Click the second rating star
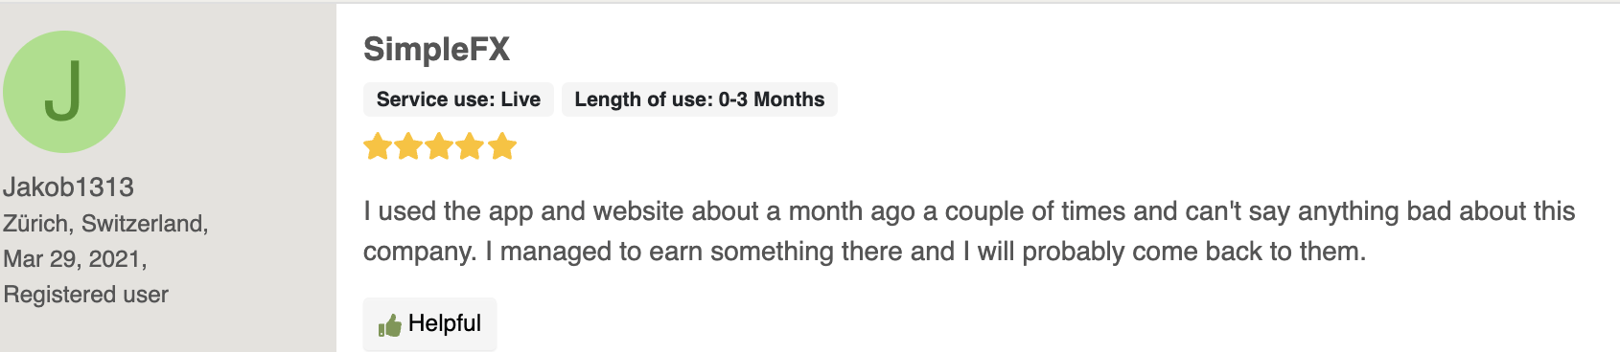Image resolution: width=1620 pixels, height=352 pixels. pyautogui.click(x=408, y=146)
